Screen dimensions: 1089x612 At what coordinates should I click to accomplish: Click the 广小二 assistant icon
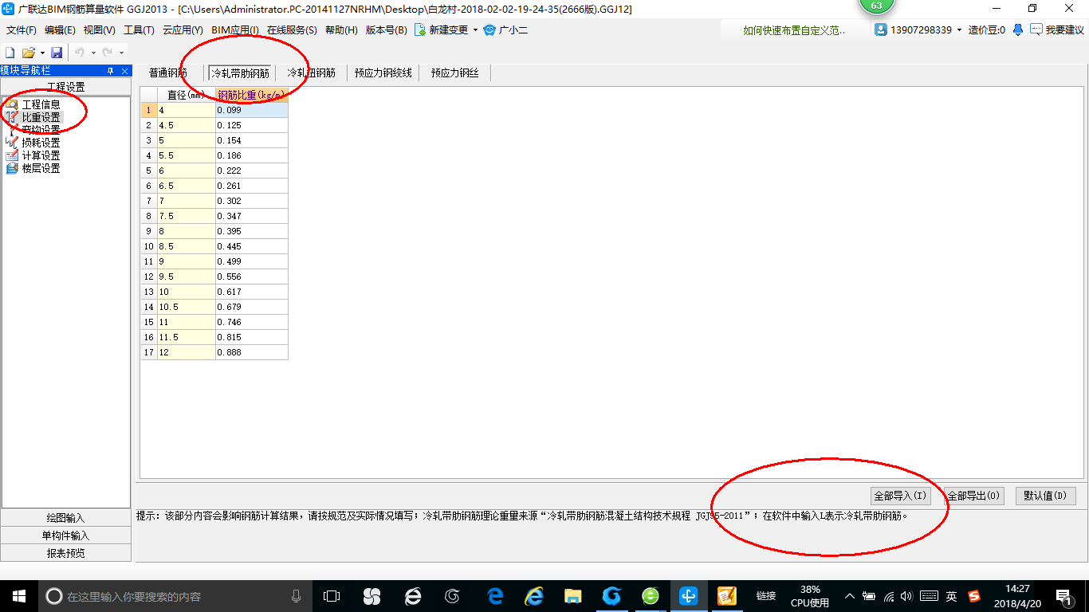tap(489, 30)
